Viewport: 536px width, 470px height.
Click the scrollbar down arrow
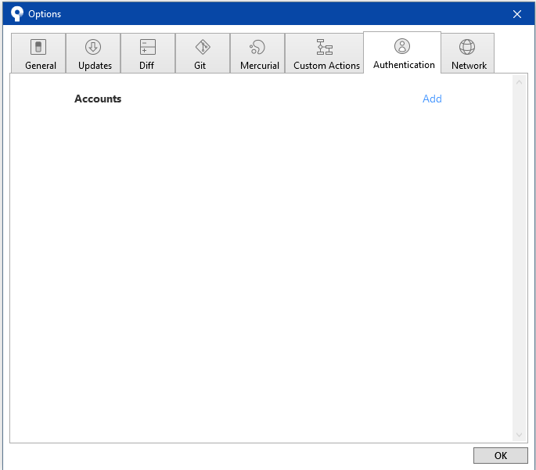point(520,435)
